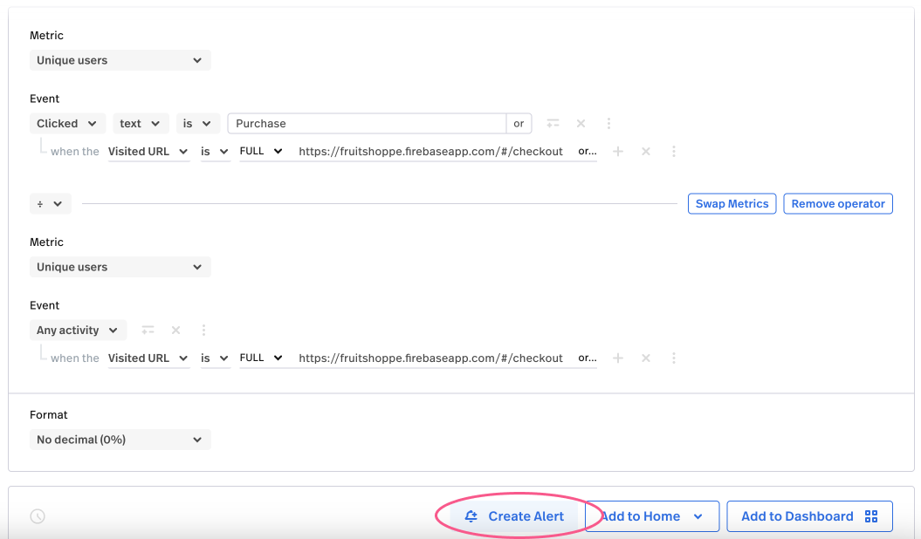The height and width of the screenshot is (539, 921).
Task: Click the Swap Metrics button
Action: (x=732, y=203)
